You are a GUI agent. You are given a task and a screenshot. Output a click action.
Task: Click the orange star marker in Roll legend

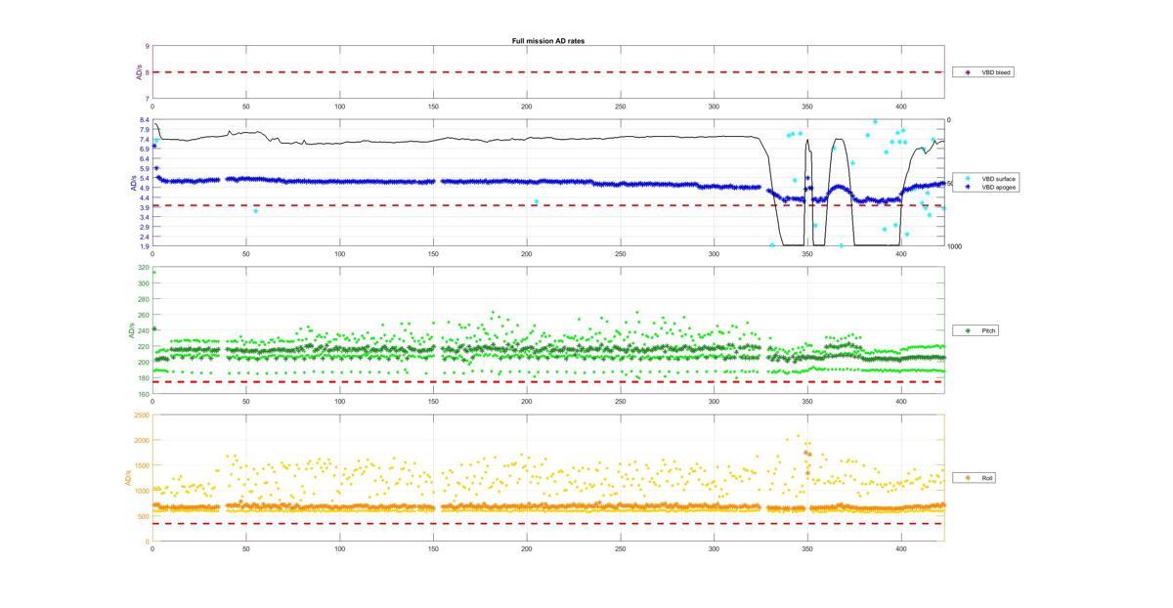point(968,478)
